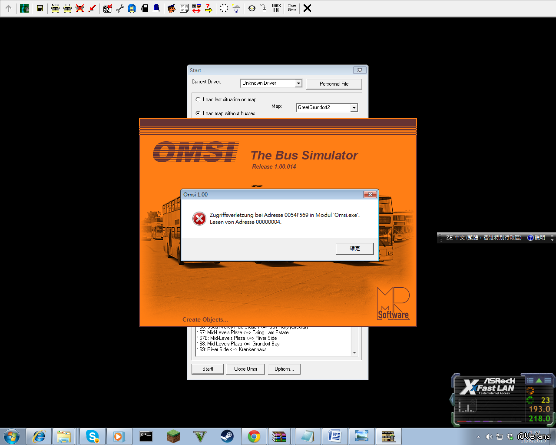Click the blue siren light icon
The height and width of the screenshot is (445, 556).
pos(157,8)
